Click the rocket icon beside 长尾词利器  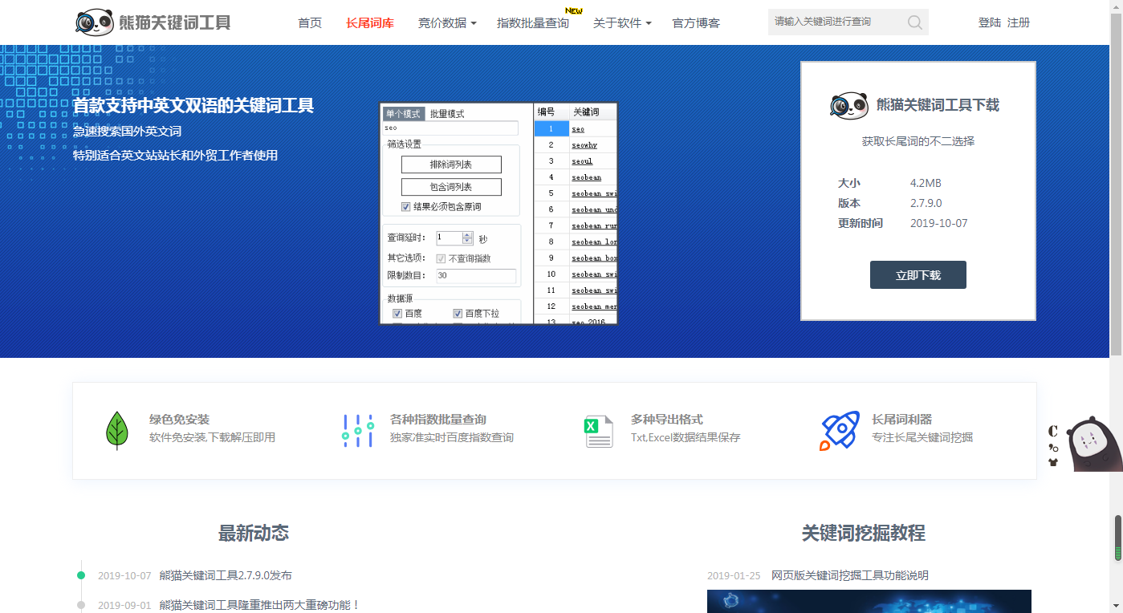[x=840, y=431]
